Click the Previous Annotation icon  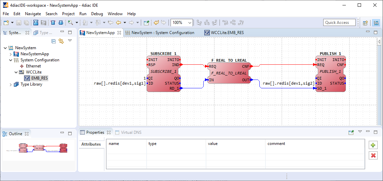tap(98, 23)
